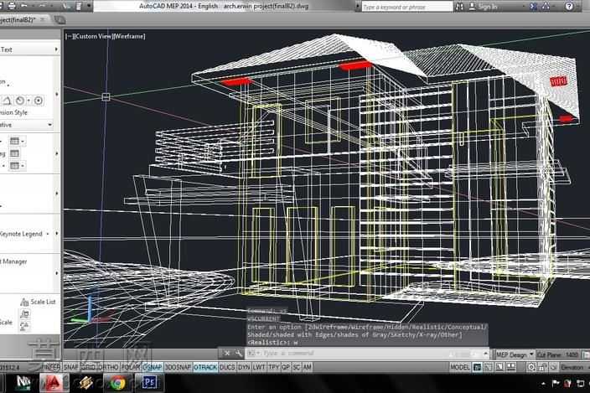590x393 pixels.
Task: Expand the Manager panel flyout arrow
Action: (57, 273)
